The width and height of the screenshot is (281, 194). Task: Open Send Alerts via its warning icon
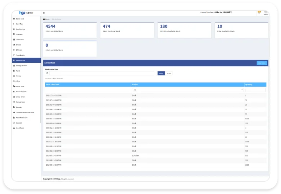(x=14, y=128)
